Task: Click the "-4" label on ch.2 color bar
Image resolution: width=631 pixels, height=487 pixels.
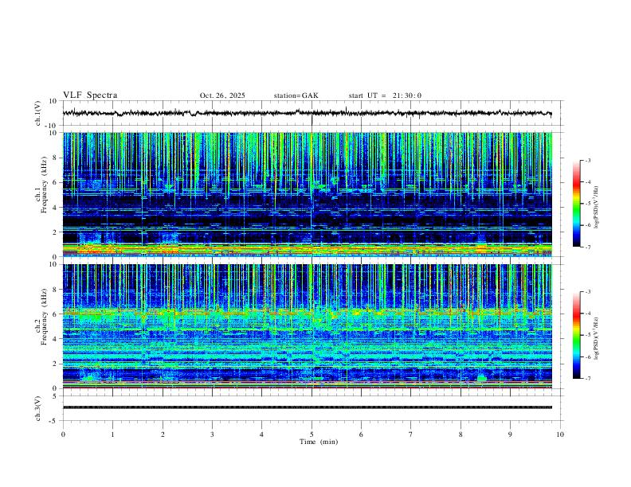Action: (588, 314)
